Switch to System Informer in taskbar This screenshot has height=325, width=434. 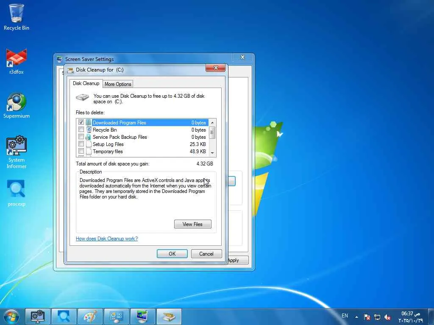pos(38,317)
